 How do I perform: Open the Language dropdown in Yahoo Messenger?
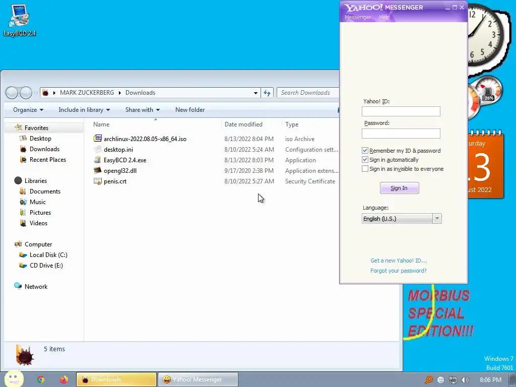coord(437,218)
